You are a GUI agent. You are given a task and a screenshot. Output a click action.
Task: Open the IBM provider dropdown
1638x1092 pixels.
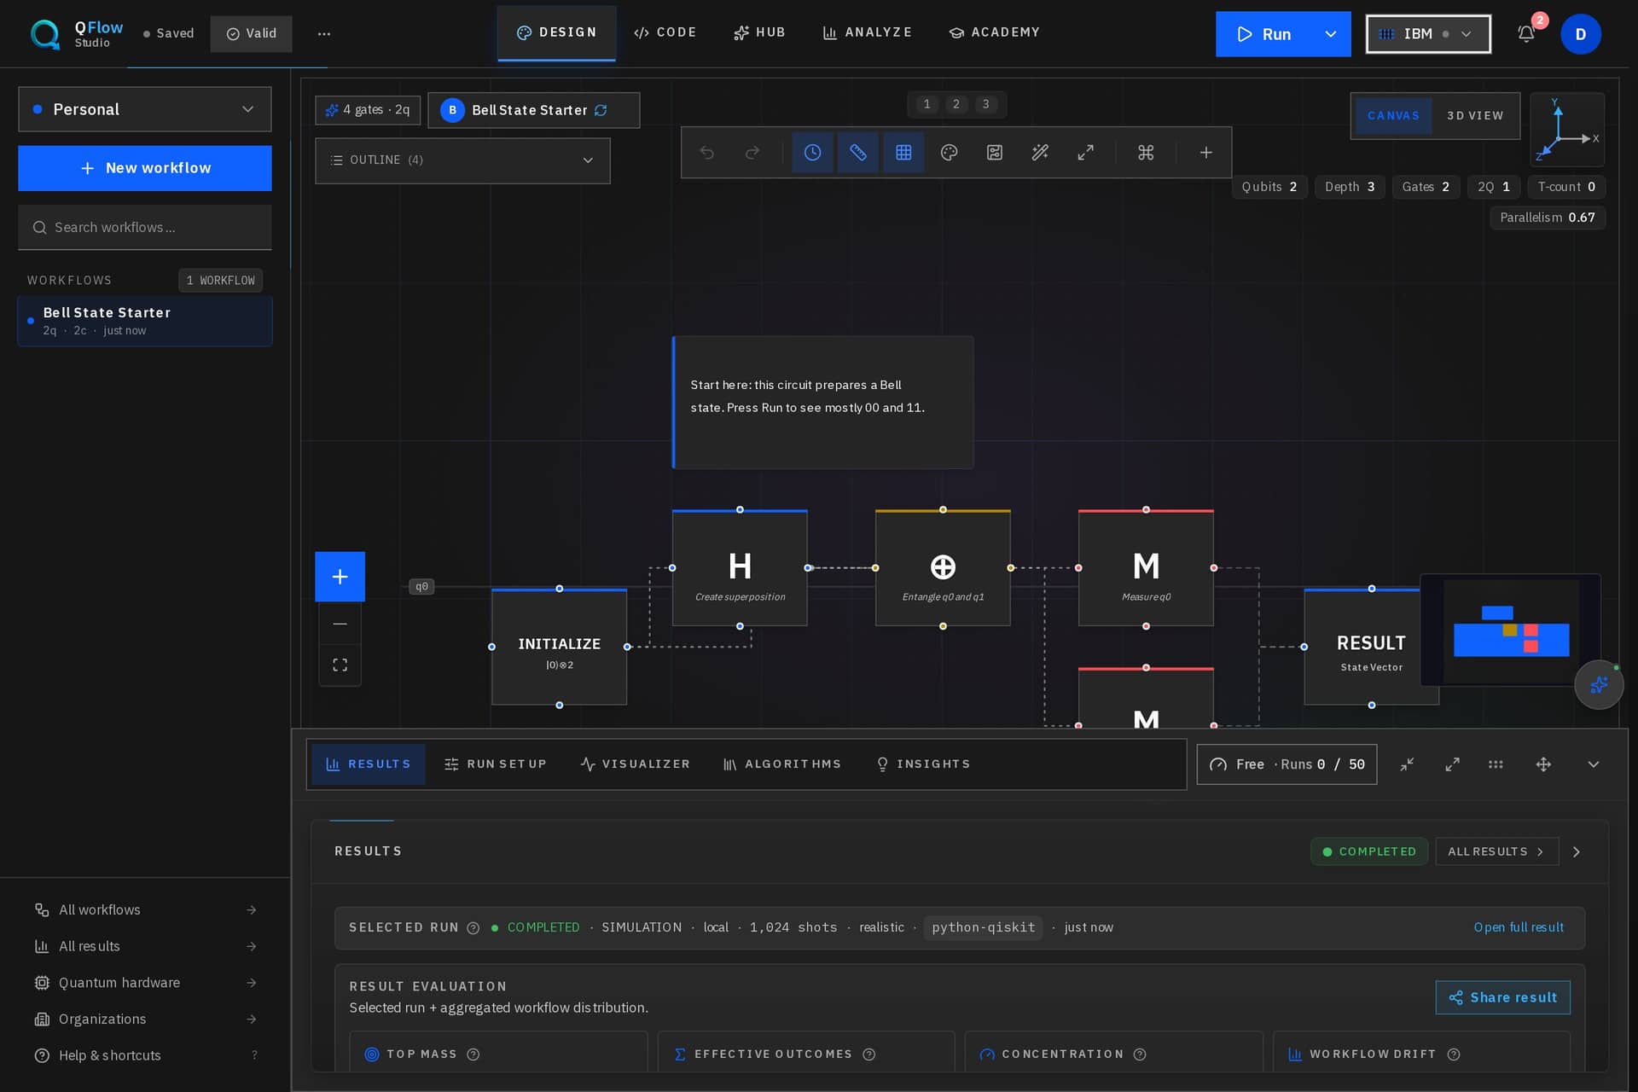(x=1427, y=34)
